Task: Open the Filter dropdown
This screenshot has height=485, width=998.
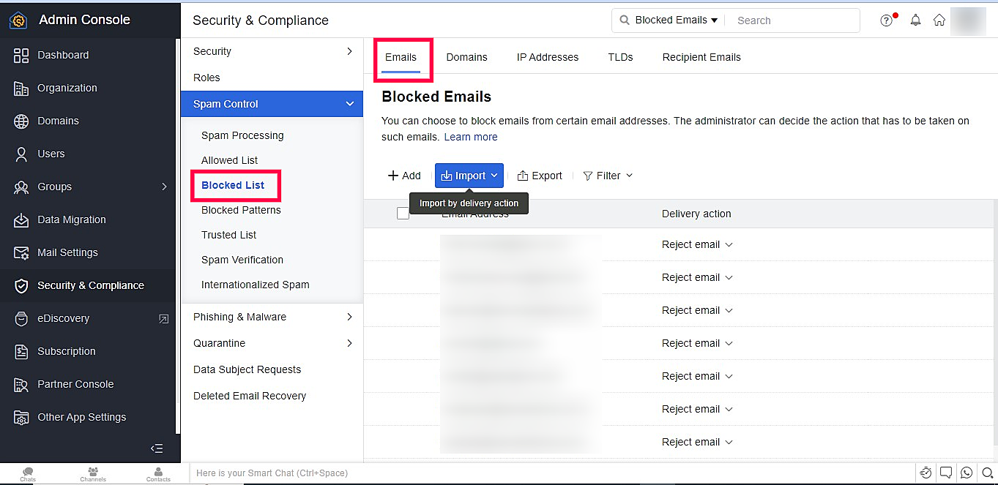Action: pos(608,176)
